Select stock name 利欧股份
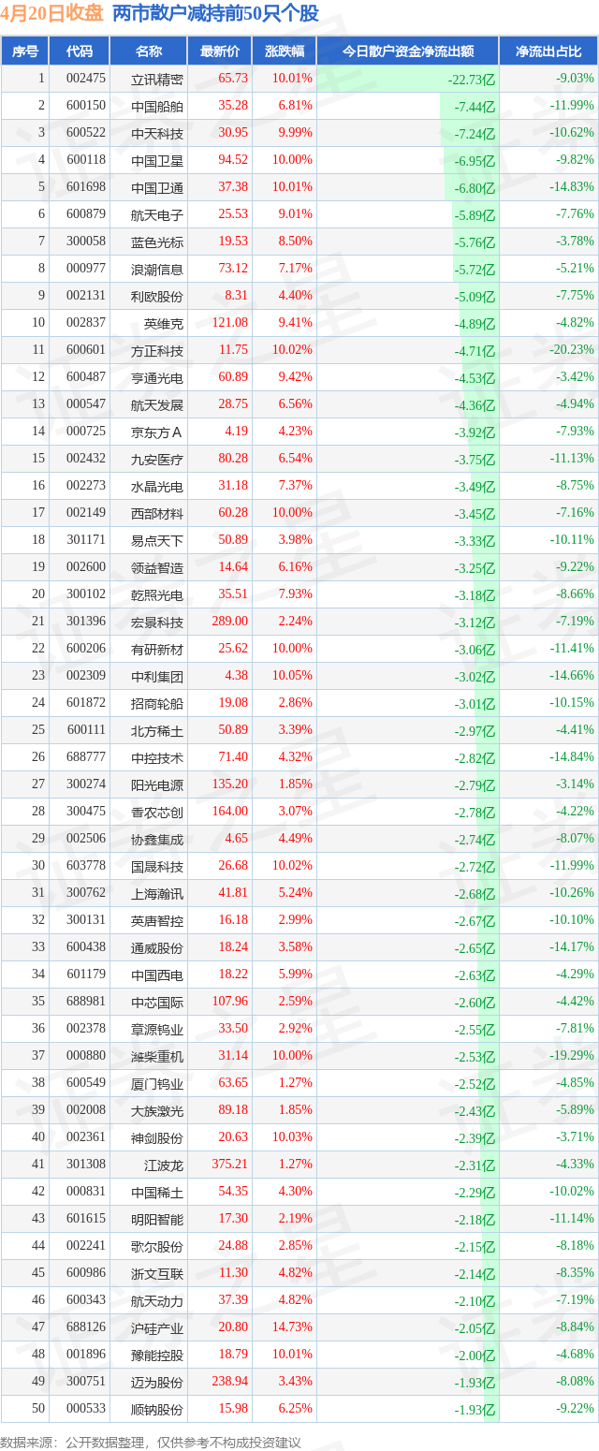599x1451 pixels. click(157, 296)
